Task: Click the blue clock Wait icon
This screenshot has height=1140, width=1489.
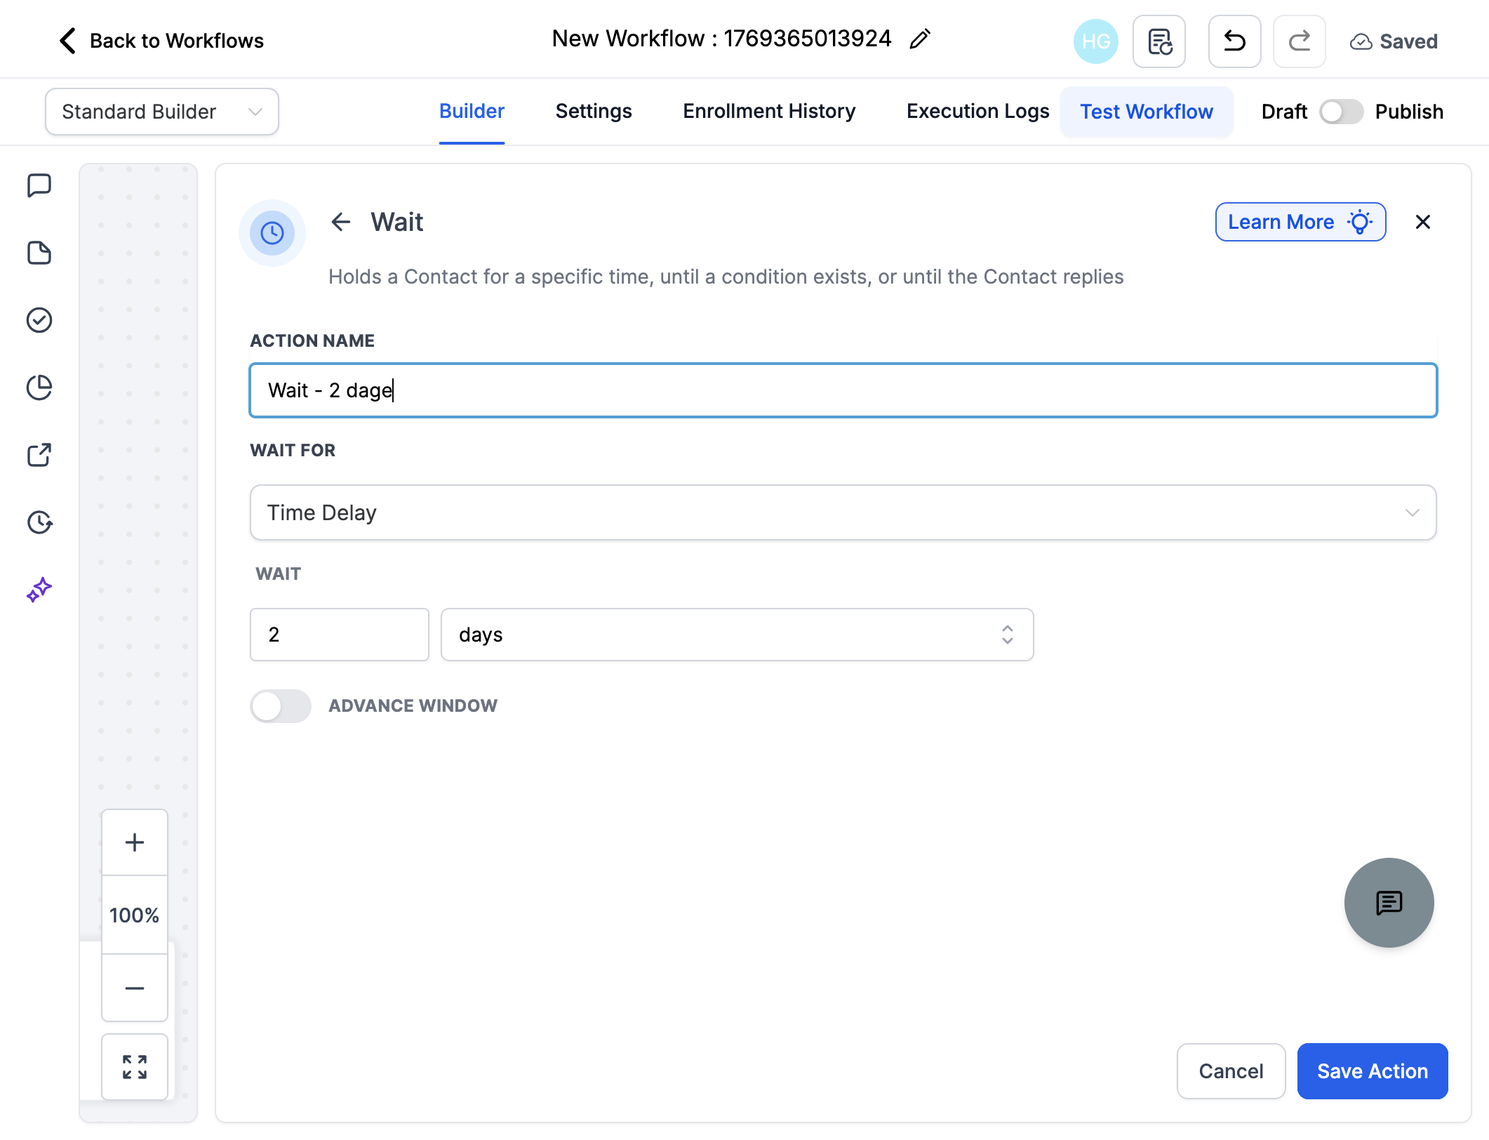Action: point(272,233)
